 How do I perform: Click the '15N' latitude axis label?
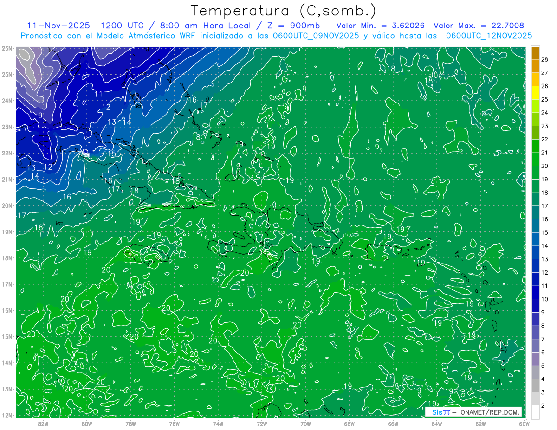click(6, 336)
